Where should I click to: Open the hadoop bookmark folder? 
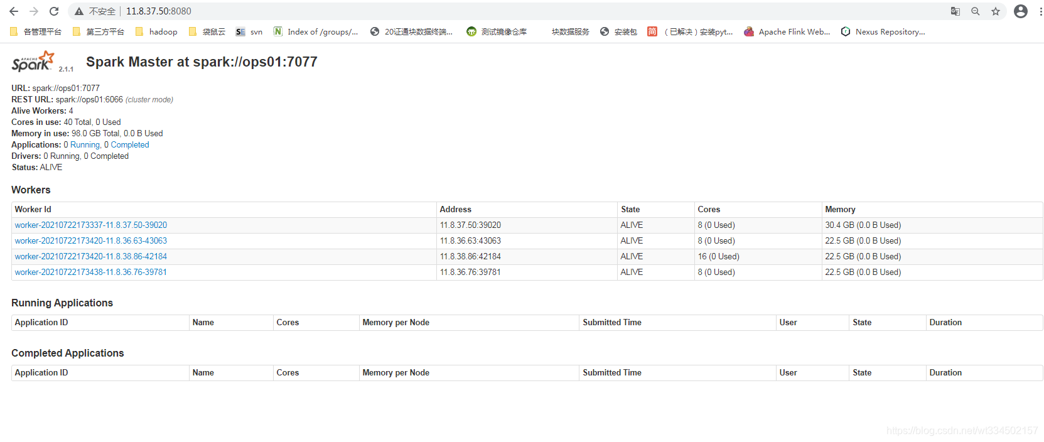tap(156, 31)
